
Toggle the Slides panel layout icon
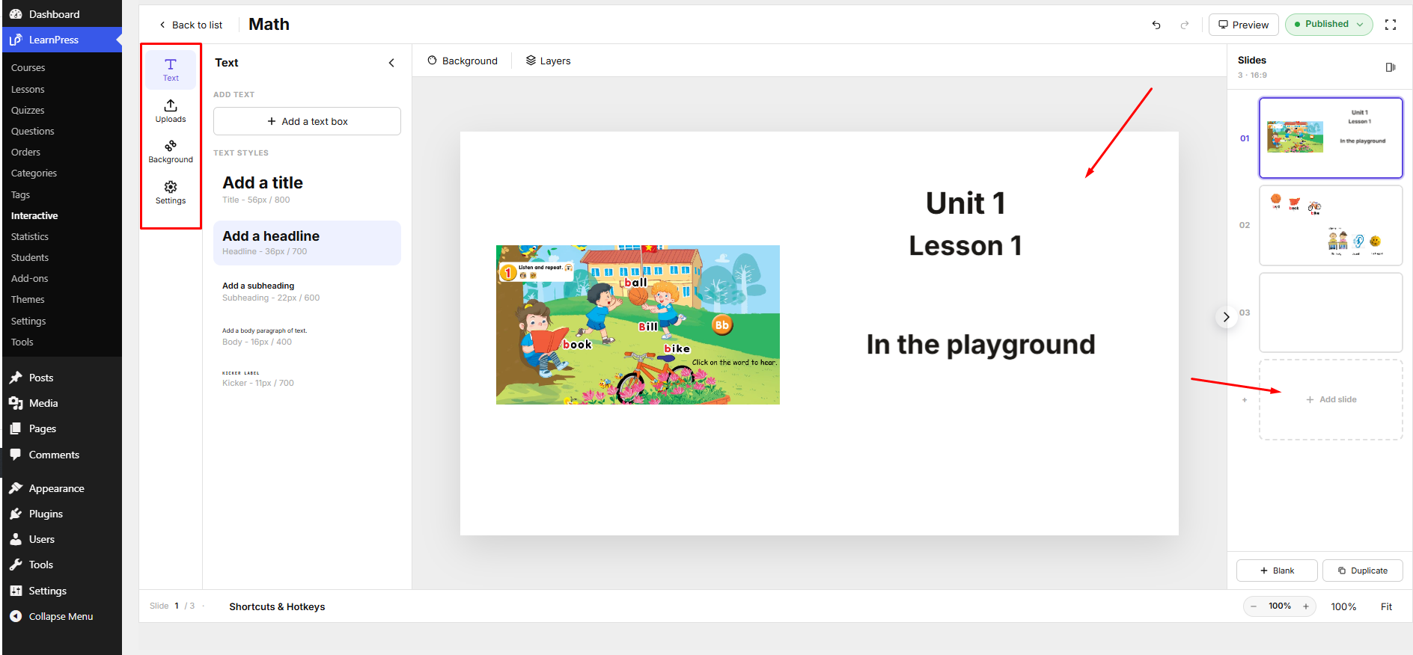pyautogui.click(x=1391, y=67)
